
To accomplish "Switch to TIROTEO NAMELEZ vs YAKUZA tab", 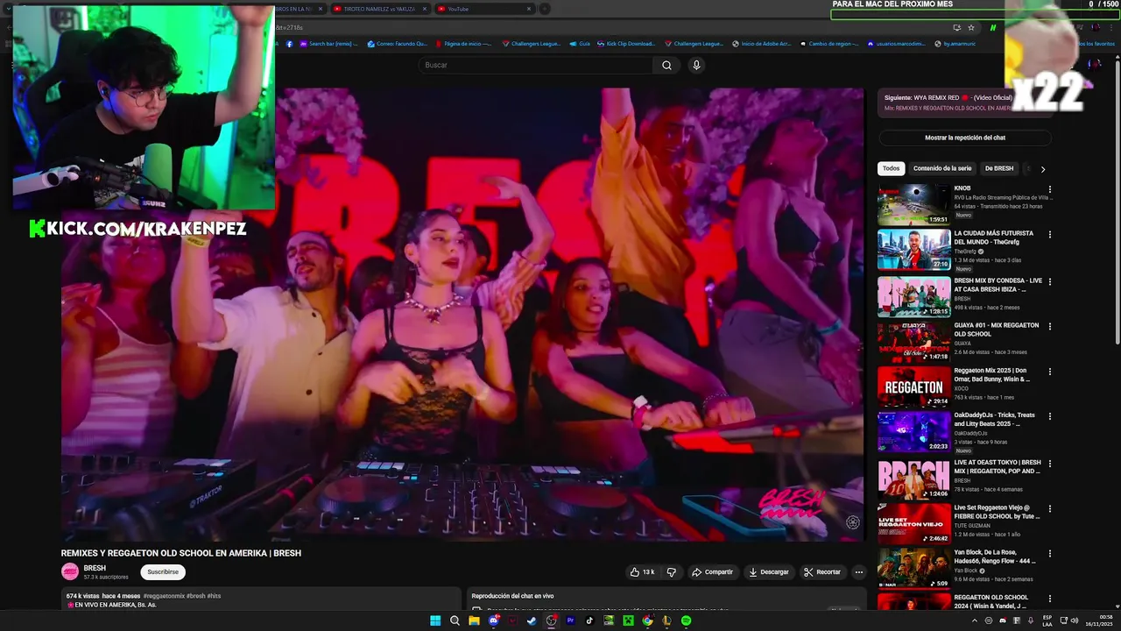I will [378, 9].
